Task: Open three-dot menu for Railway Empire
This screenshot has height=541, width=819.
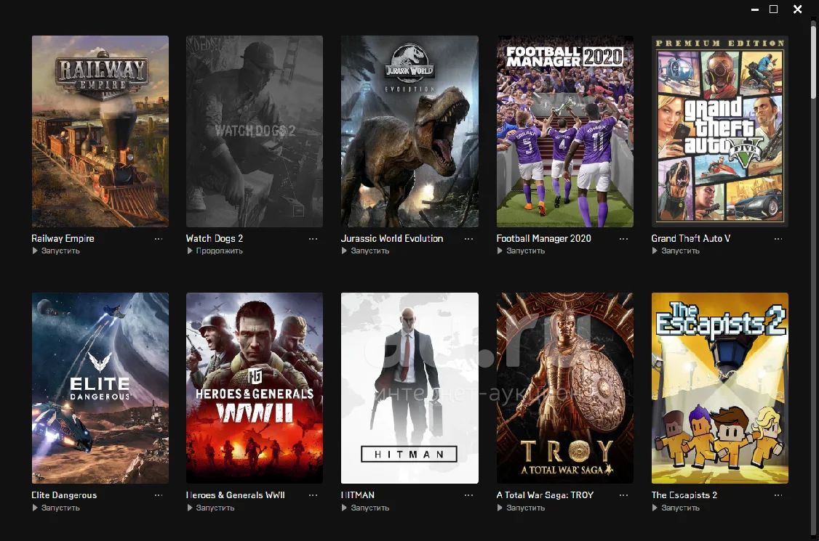Action: pyautogui.click(x=159, y=239)
